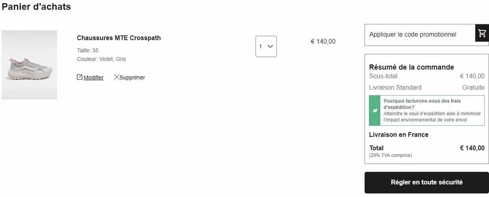Click the 'Modifier' link
This screenshot has width=489, height=197.
(94, 77)
